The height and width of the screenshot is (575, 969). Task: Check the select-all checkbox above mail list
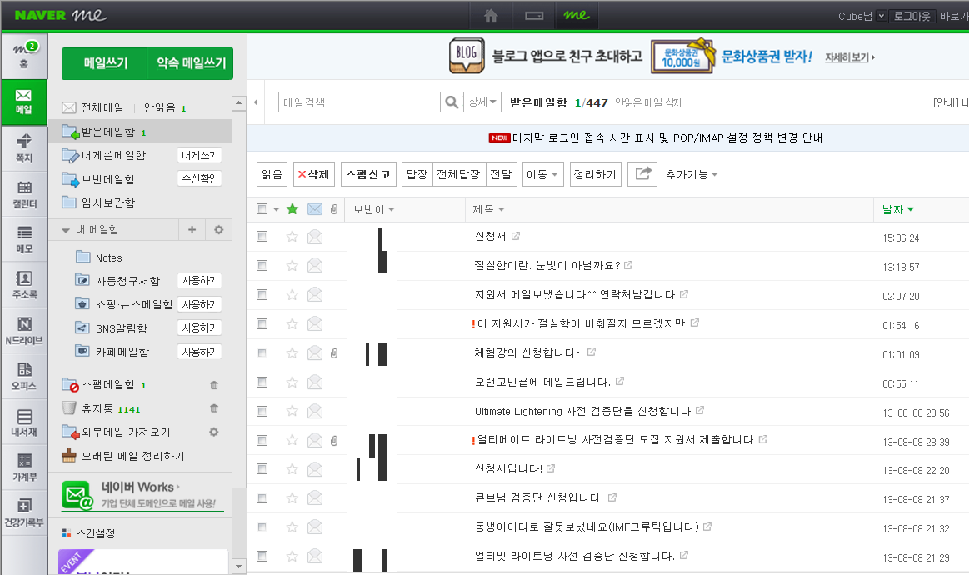pos(262,208)
